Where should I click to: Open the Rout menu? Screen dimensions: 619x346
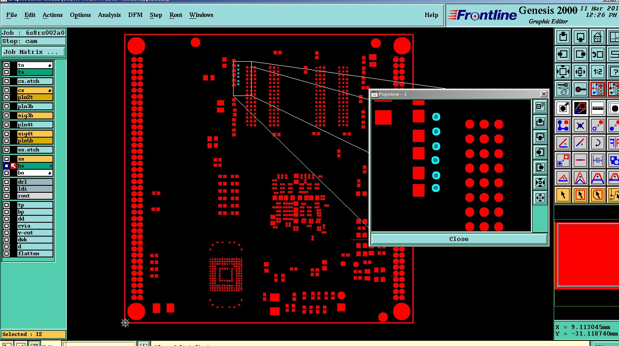click(176, 15)
